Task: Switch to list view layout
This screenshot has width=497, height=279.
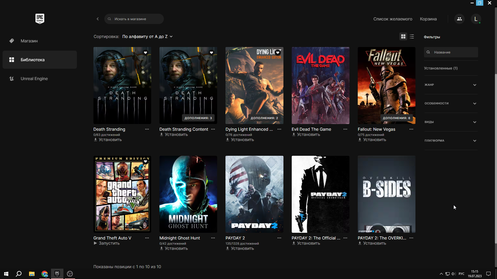Action: [x=412, y=37]
